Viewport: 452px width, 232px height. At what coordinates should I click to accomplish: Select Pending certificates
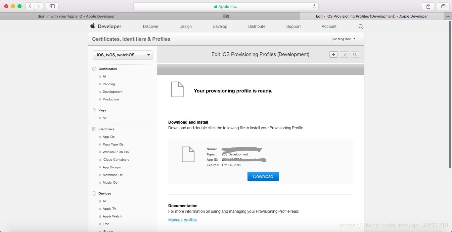[x=109, y=84]
